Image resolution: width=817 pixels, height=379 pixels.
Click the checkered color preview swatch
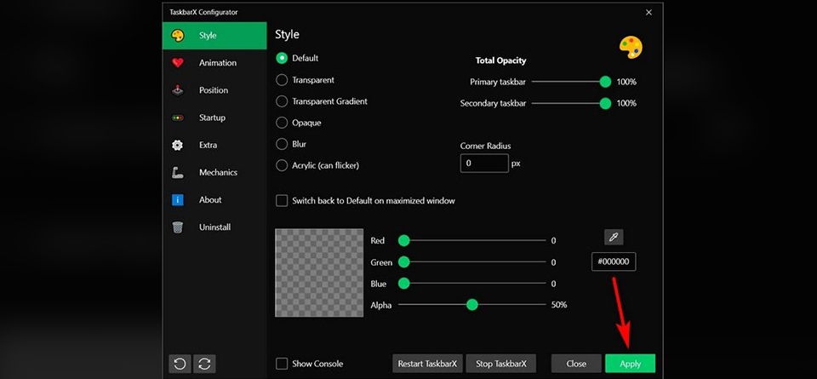(319, 273)
